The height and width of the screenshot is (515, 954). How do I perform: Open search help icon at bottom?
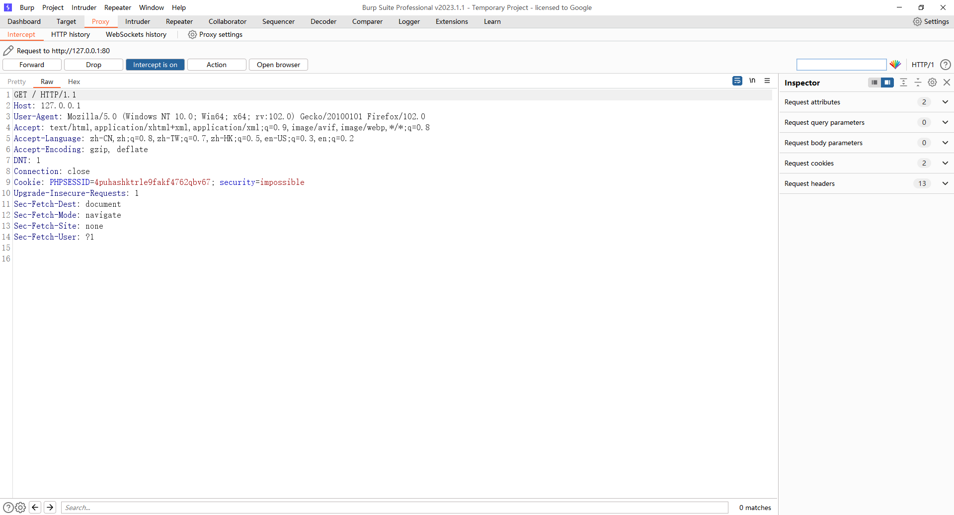(x=8, y=508)
